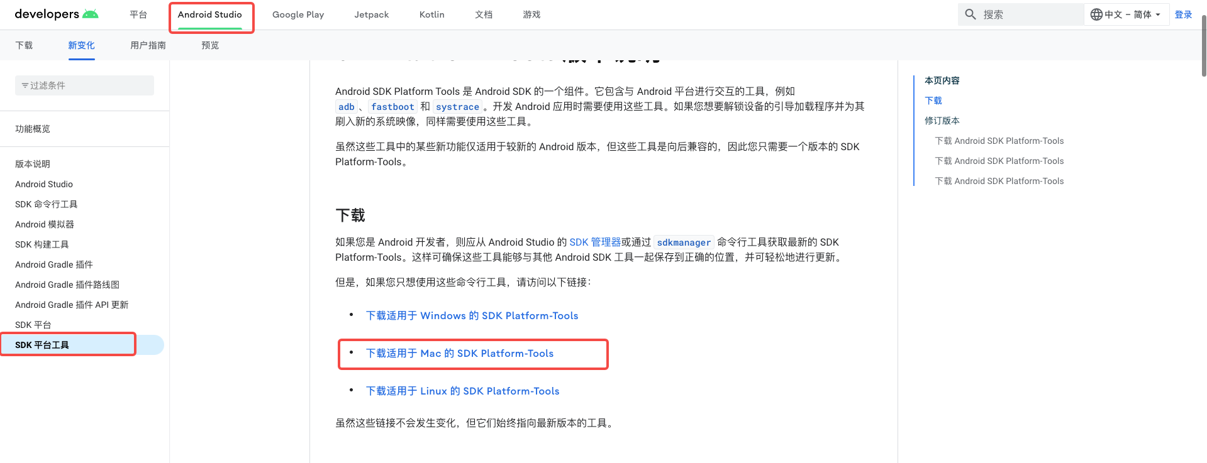Open SDK 平台 in the sidebar
This screenshot has height=463, width=1207.
33,325
